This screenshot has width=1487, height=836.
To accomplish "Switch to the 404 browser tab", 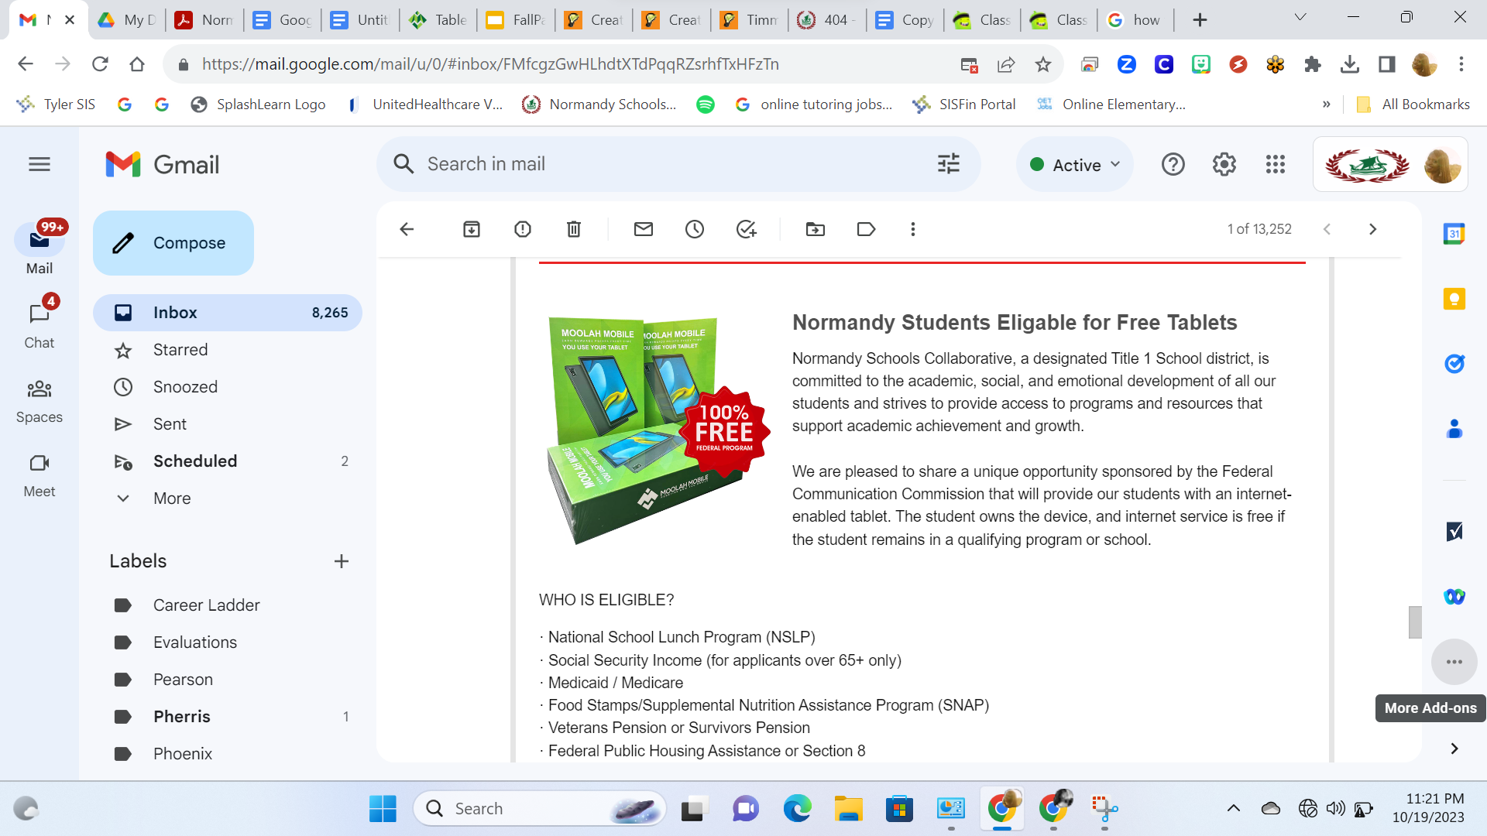I will pyautogui.click(x=826, y=20).
